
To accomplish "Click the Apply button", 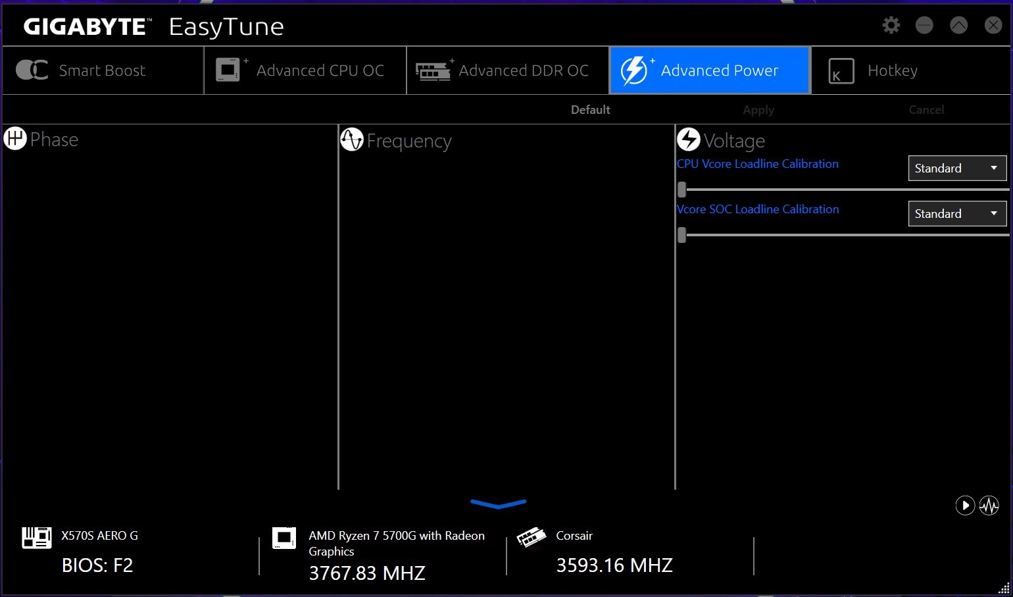I will tap(758, 110).
